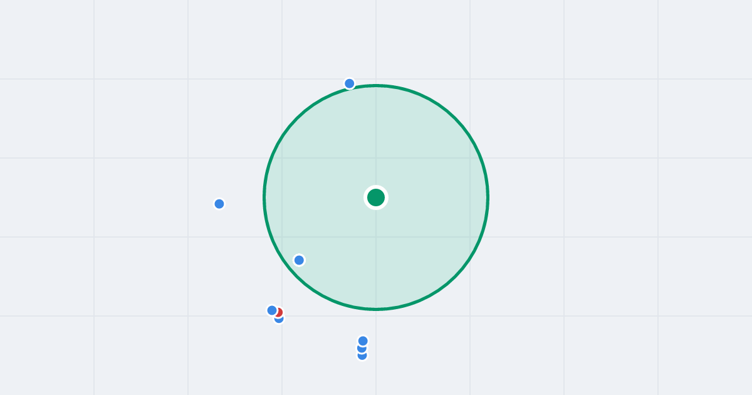Screen dimensions: 752x395
Task: Select the isolated blue marker left of the circle
Action: tap(219, 204)
